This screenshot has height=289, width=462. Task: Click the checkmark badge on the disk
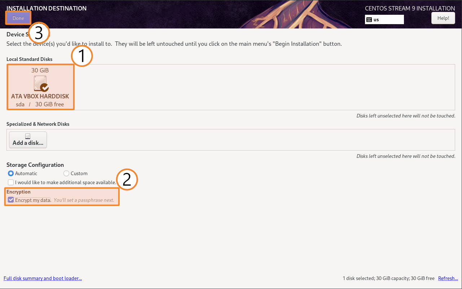45,87
